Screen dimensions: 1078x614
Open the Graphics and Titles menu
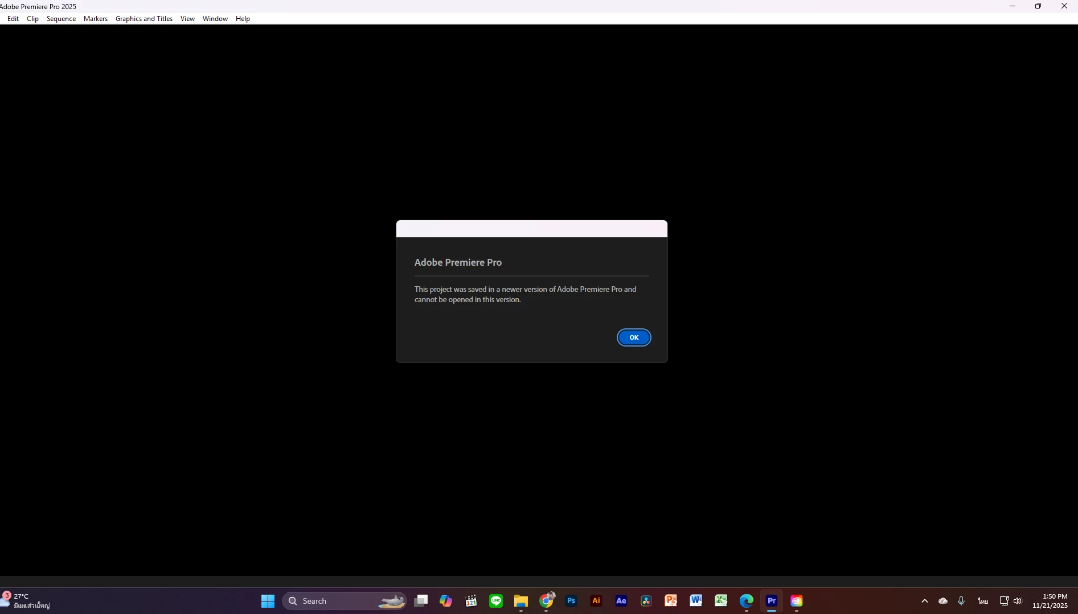click(144, 19)
